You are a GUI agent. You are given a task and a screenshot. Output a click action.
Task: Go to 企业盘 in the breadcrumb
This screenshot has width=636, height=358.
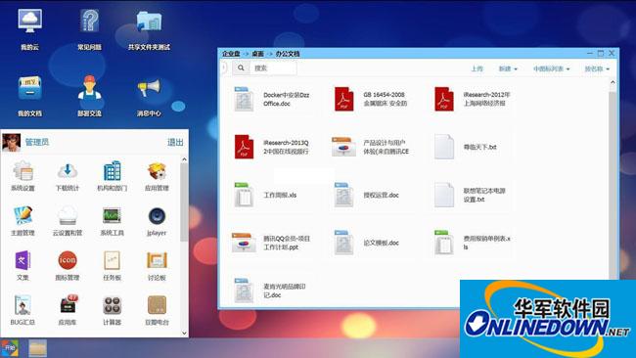pos(231,54)
